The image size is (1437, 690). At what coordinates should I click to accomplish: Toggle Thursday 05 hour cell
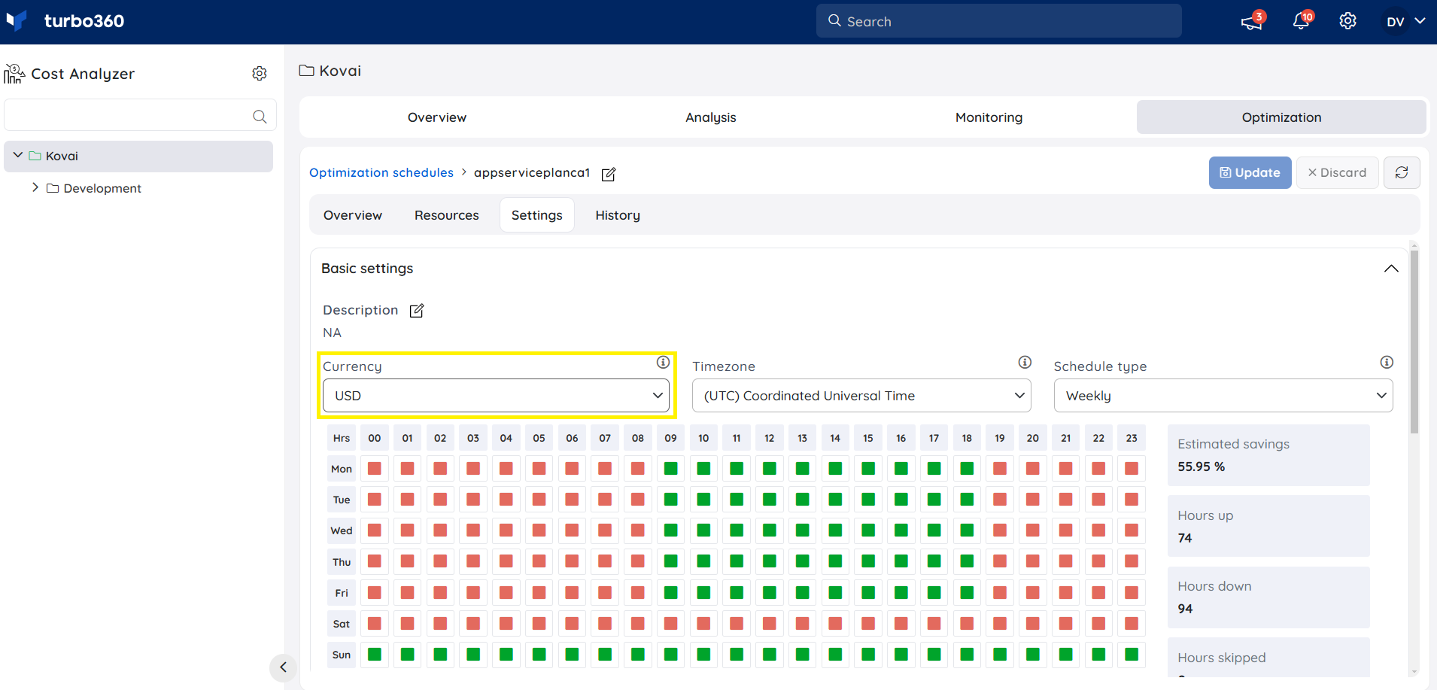click(x=539, y=561)
